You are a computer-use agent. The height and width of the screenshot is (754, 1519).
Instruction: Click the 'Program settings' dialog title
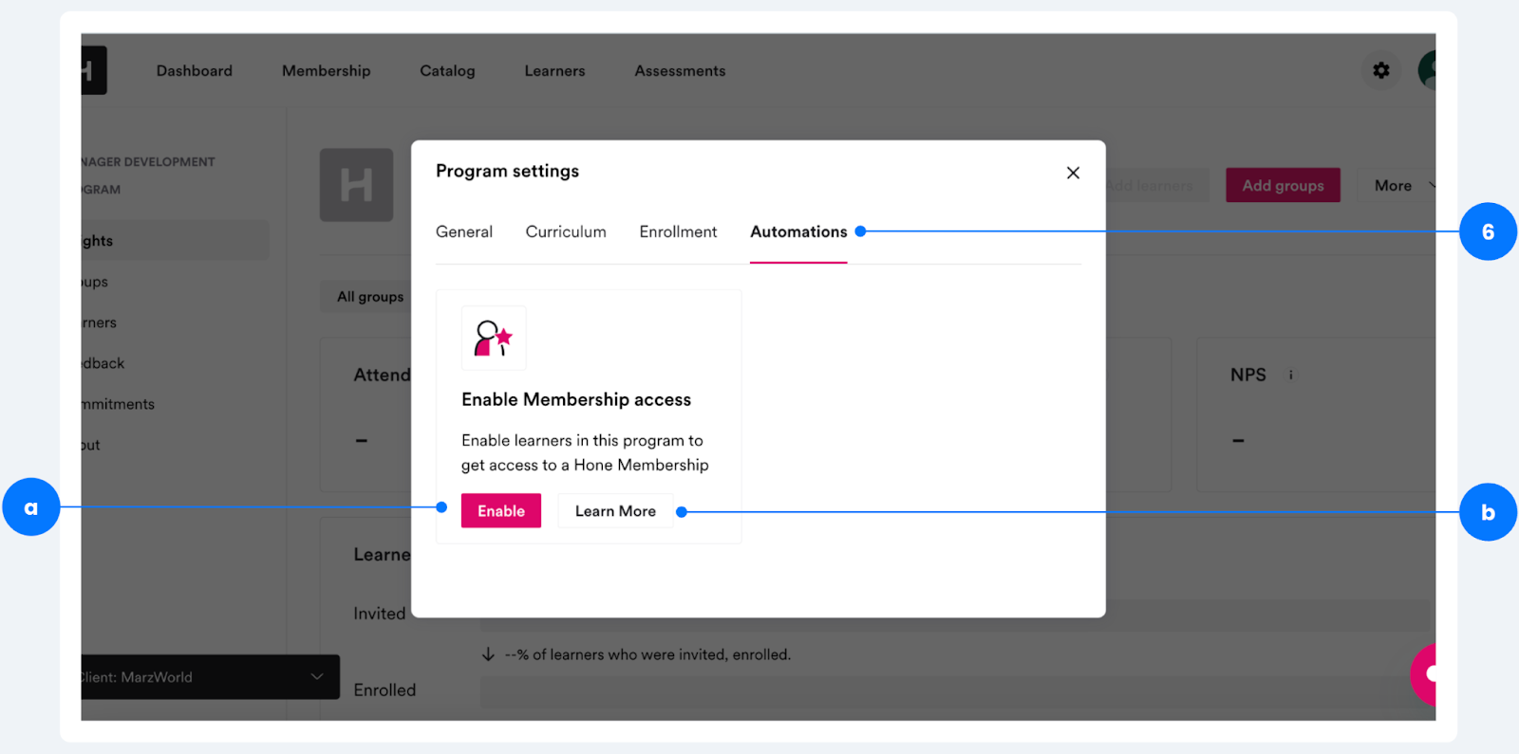click(507, 171)
